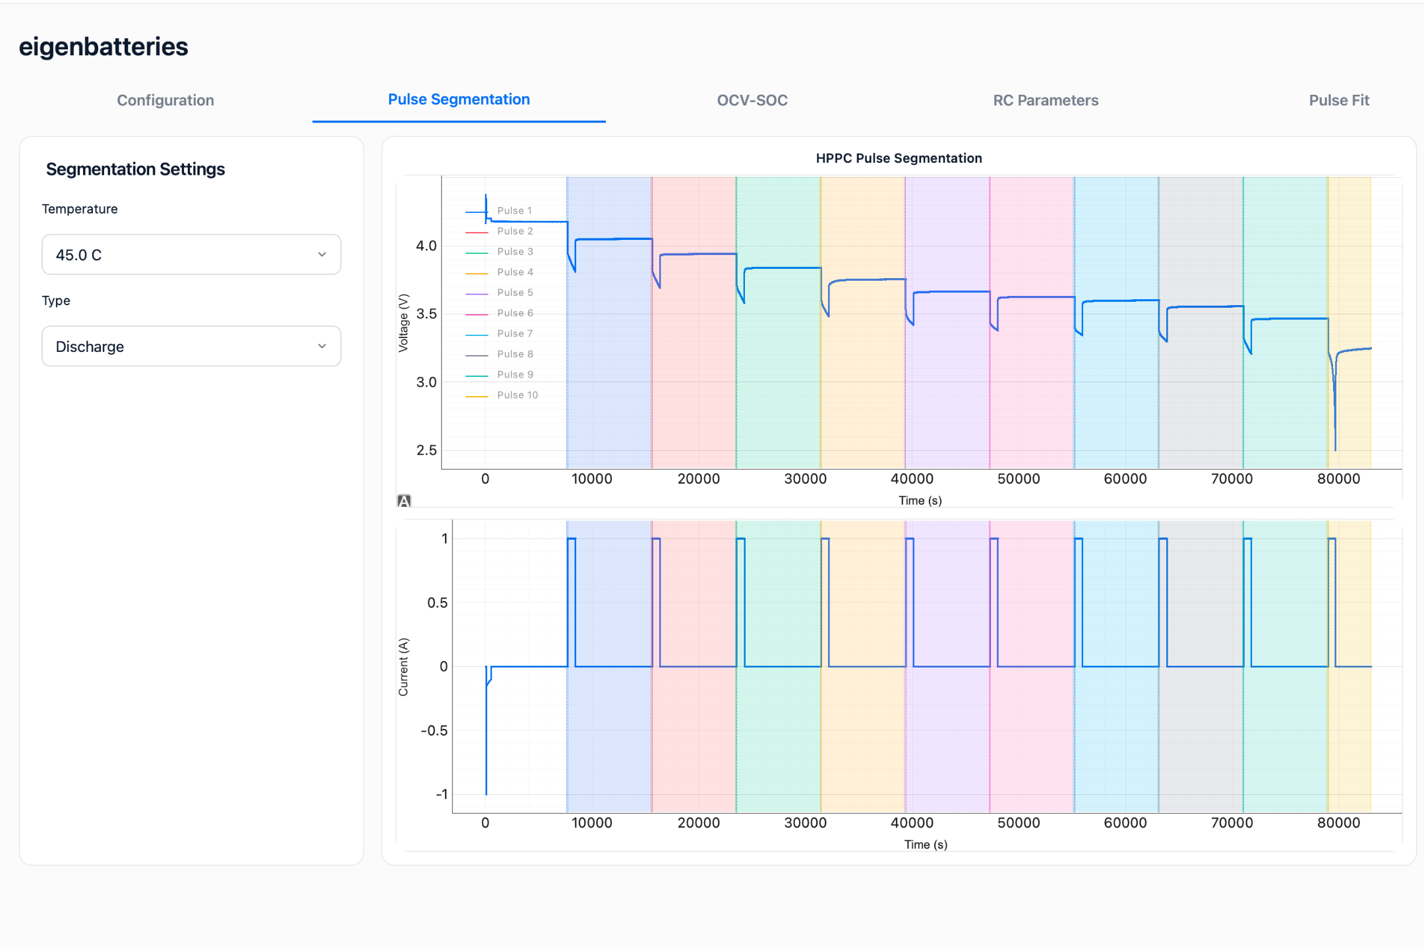Screen dimensions: 1424x949
Task: Toggle Pulse 9 legend entry
Action: (x=499, y=374)
